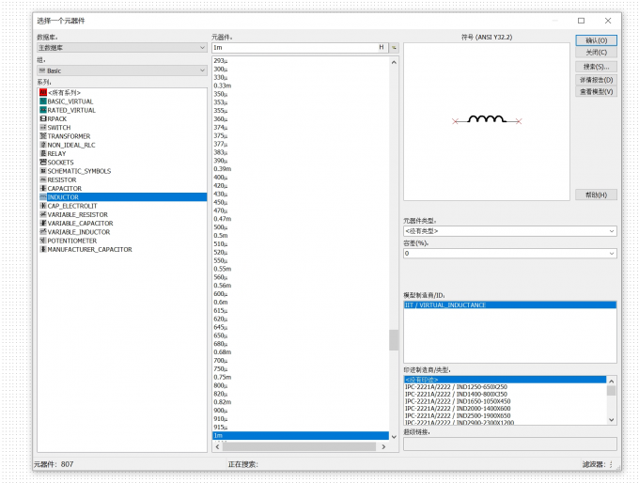Click the component filter icon beside the search field
Screen dimensions: 639x483
[x=394, y=48]
